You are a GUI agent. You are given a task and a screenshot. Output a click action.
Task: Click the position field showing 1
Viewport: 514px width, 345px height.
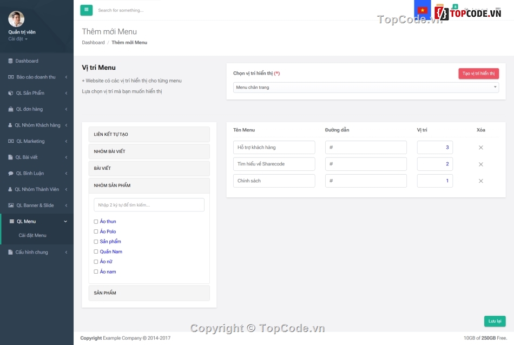coord(434,181)
